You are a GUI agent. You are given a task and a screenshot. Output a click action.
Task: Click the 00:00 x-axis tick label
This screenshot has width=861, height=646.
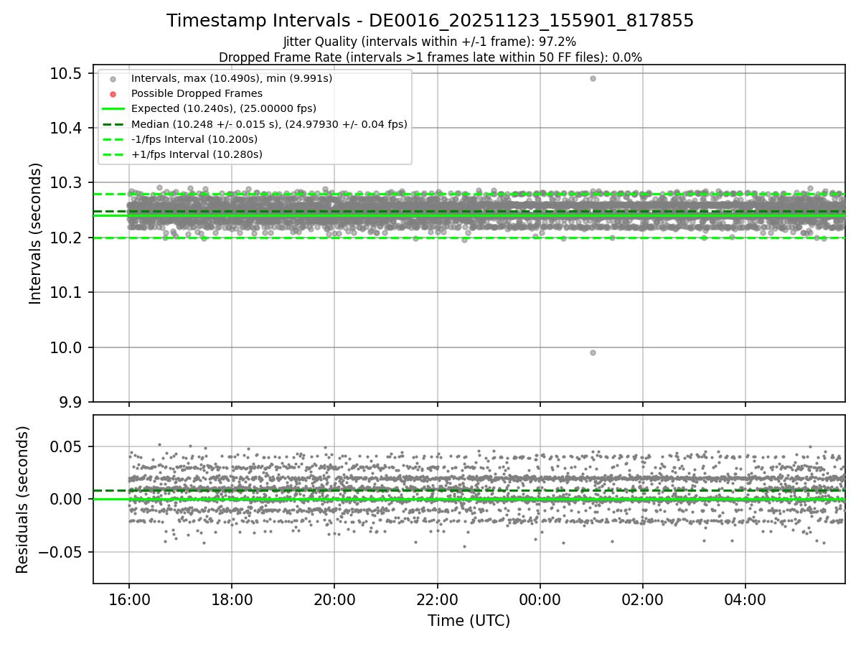click(x=540, y=599)
